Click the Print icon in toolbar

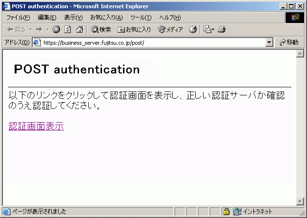(x=222, y=30)
